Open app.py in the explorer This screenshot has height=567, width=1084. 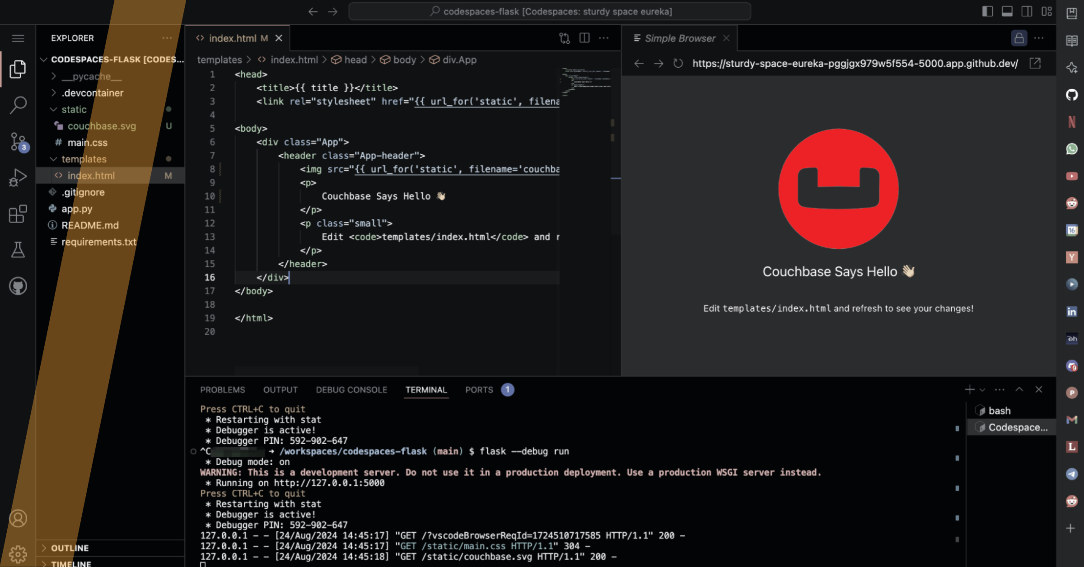point(110,209)
